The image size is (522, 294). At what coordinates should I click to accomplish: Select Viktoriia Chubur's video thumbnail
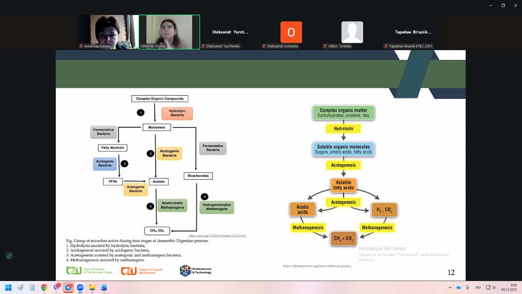click(169, 32)
